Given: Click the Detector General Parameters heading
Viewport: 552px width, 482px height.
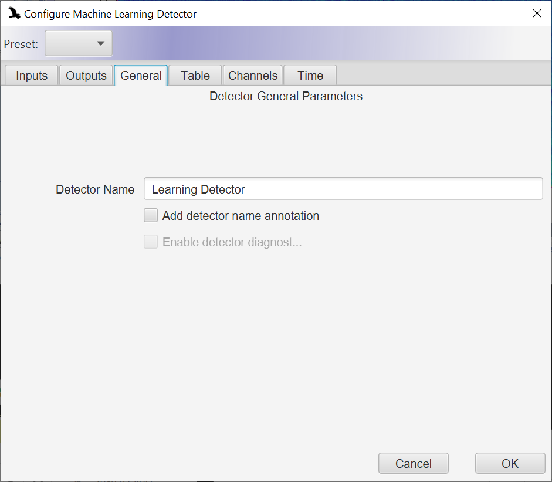Looking at the screenshot, I should coord(286,96).
